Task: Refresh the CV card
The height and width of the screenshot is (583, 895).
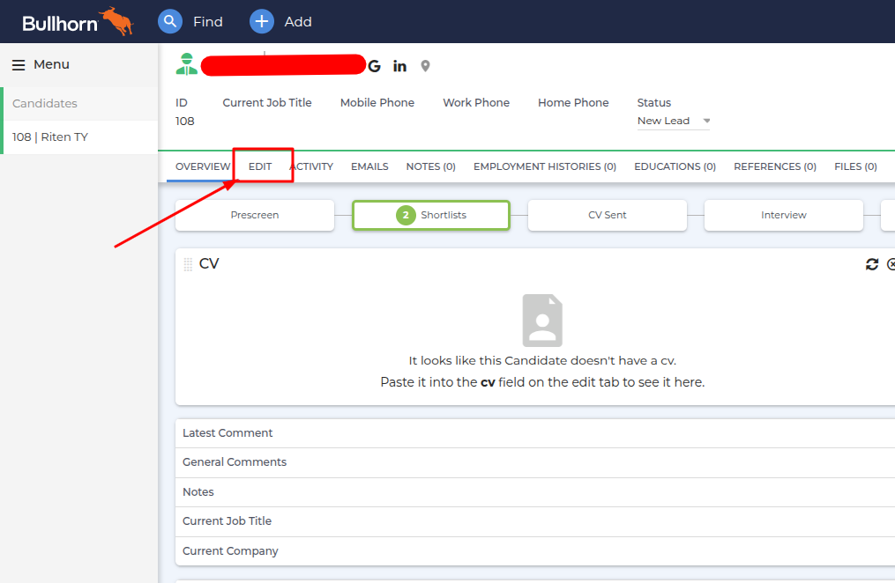Action: [872, 263]
